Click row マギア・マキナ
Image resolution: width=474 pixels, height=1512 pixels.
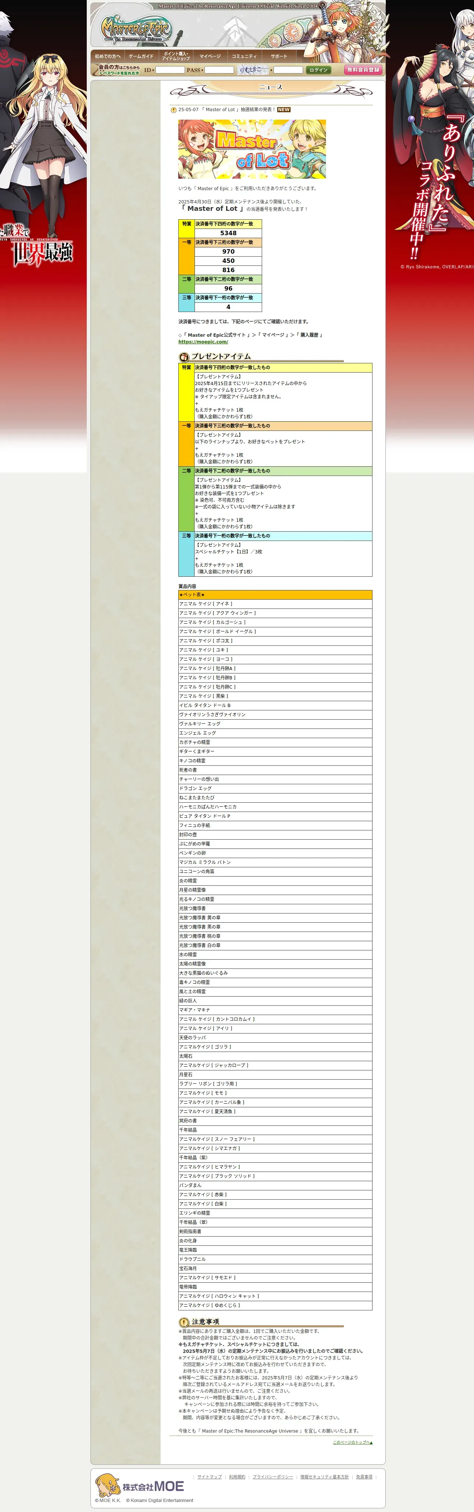tap(275, 1009)
